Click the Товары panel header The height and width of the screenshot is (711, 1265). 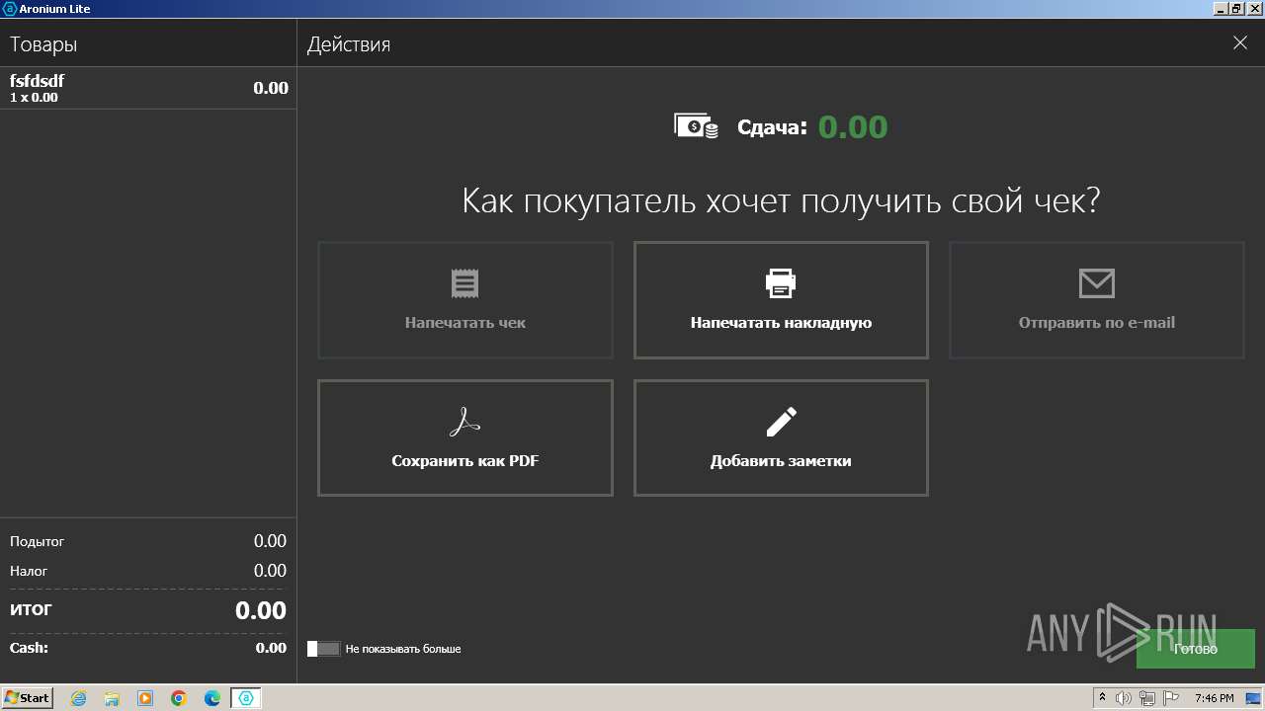[43, 44]
